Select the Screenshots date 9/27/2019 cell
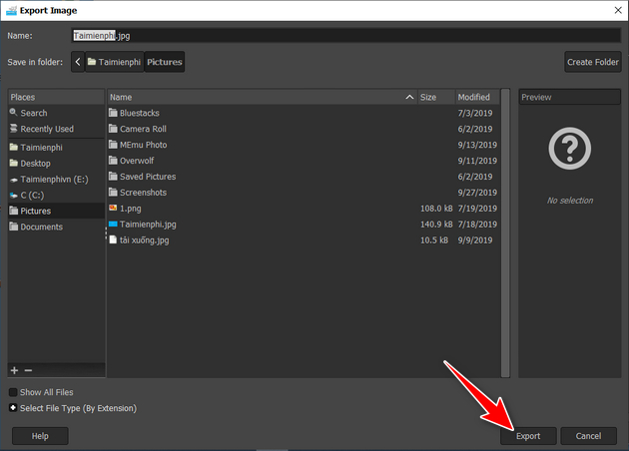 click(477, 193)
